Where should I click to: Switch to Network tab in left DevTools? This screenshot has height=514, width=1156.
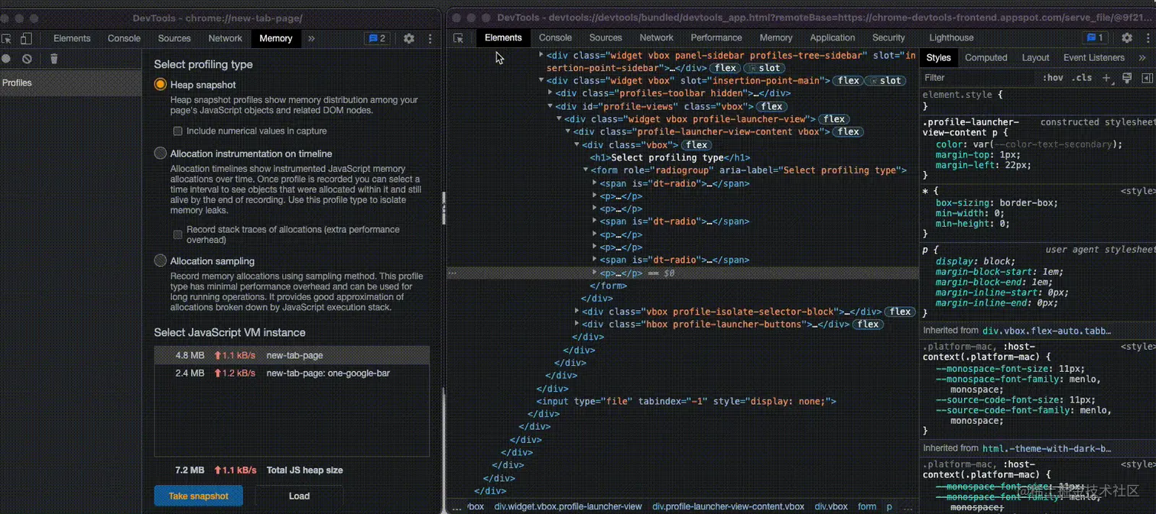pyautogui.click(x=225, y=38)
